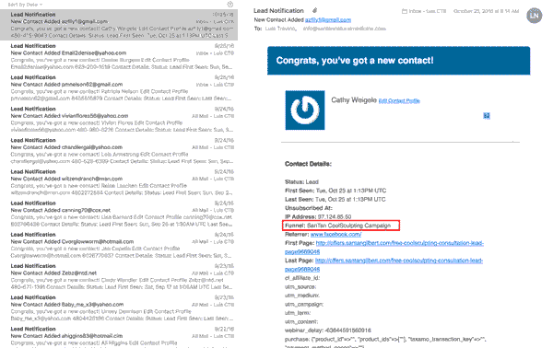Select the Email2denise@yahoo.com lead notification

tap(119, 56)
